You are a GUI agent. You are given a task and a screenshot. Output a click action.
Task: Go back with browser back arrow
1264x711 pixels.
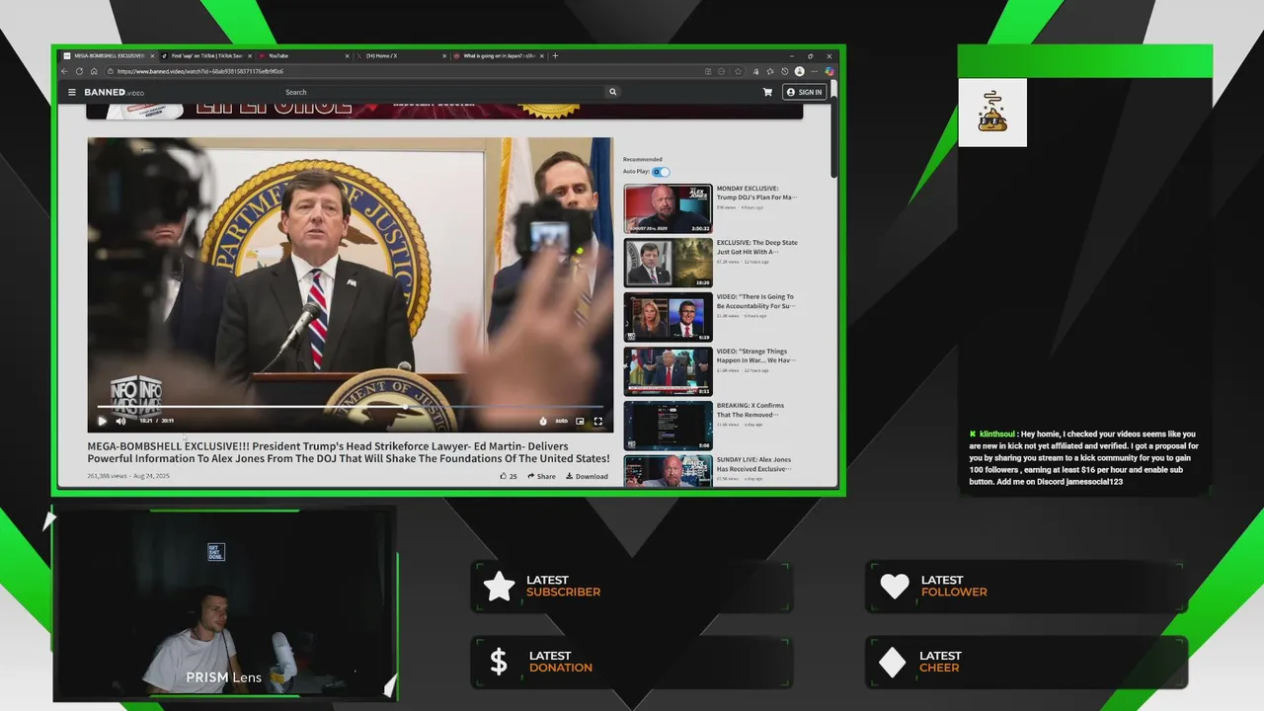click(65, 71)
